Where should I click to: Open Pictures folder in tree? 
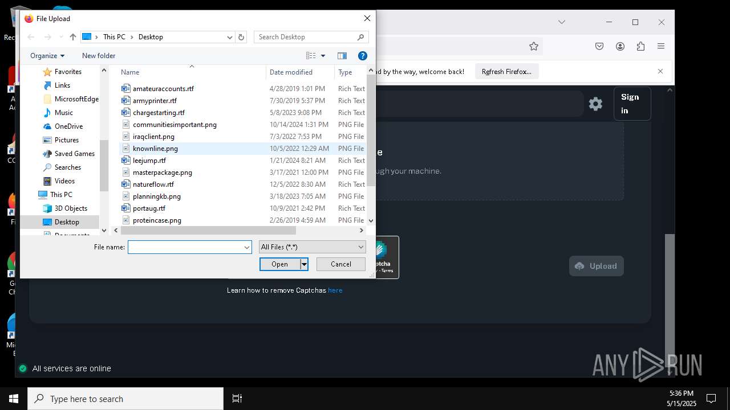point(67,140)
